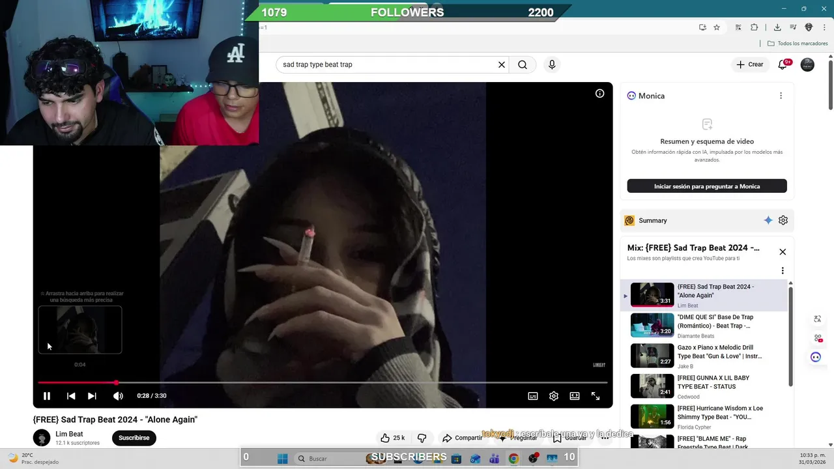Viewport: 834px width, 469px height.
Task: Open the video info card icon
Action: (x=599, y=93)
